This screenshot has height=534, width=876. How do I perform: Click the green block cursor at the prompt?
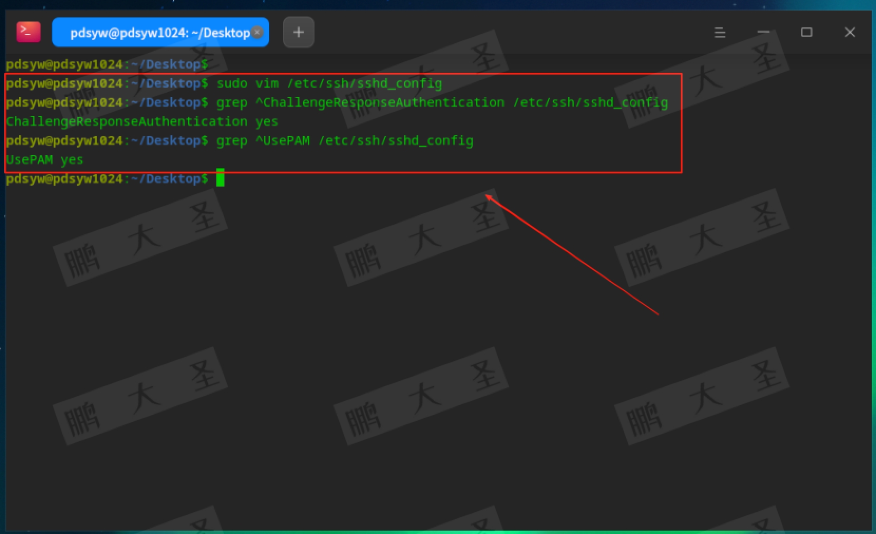click(221, 178)
